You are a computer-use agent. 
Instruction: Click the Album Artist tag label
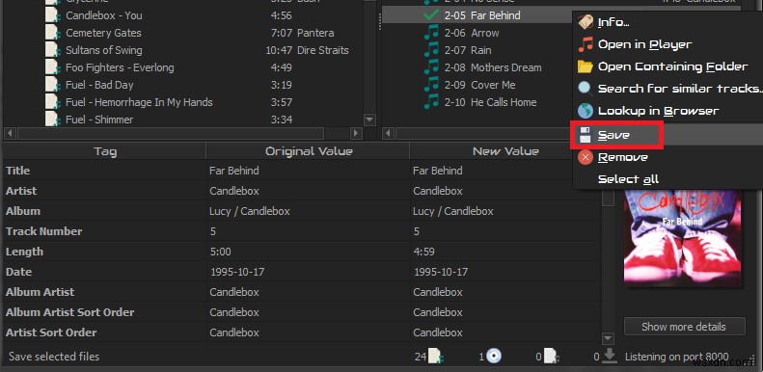[40, 292]
